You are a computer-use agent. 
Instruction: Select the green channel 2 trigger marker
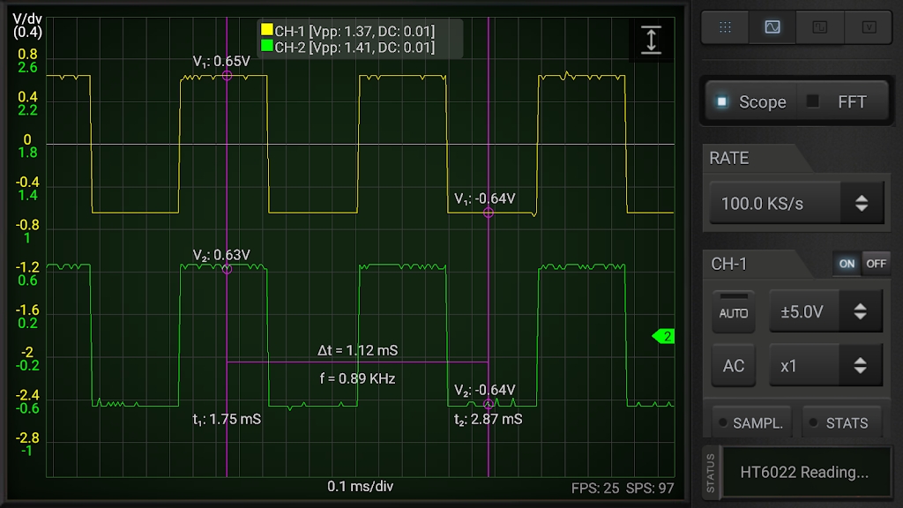point(663,336)
